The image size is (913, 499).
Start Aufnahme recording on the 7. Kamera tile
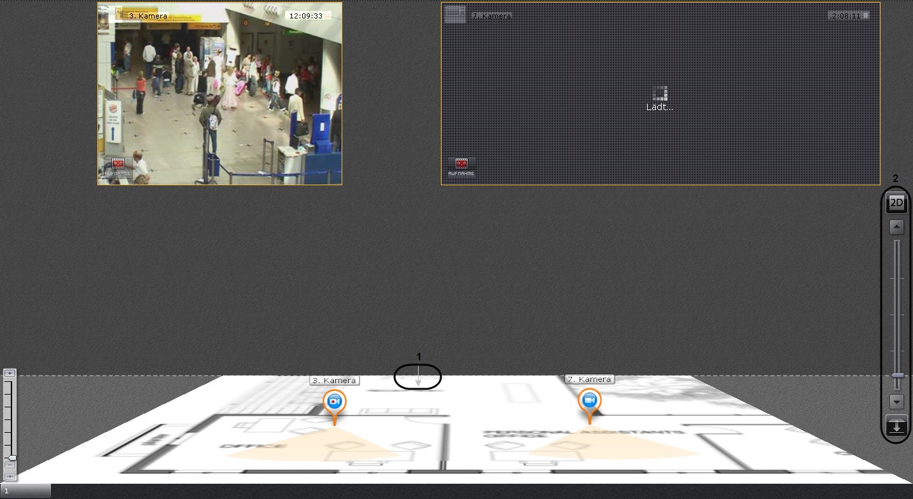(x=461, y=167)
